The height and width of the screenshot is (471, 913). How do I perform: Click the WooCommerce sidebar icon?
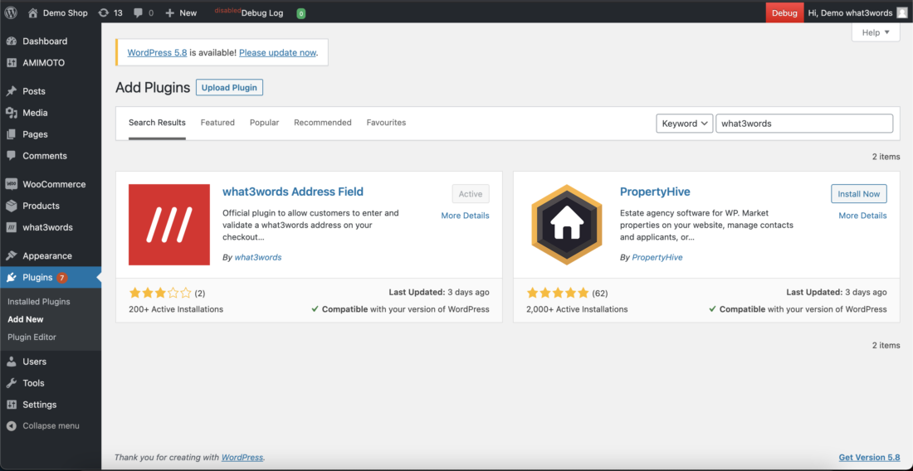(x=11, y=184)
